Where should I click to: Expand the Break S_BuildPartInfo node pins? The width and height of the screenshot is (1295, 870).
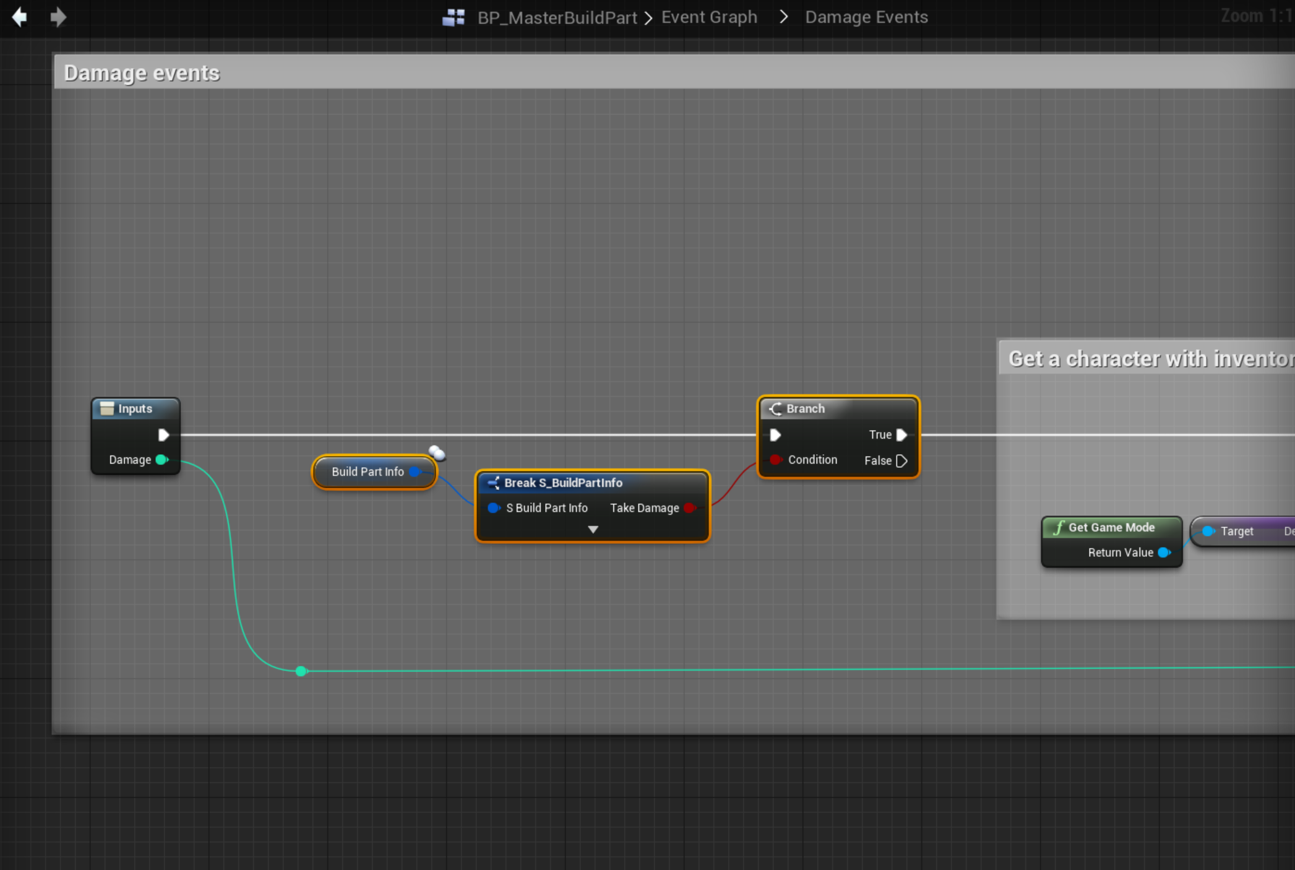click(593, 530)
